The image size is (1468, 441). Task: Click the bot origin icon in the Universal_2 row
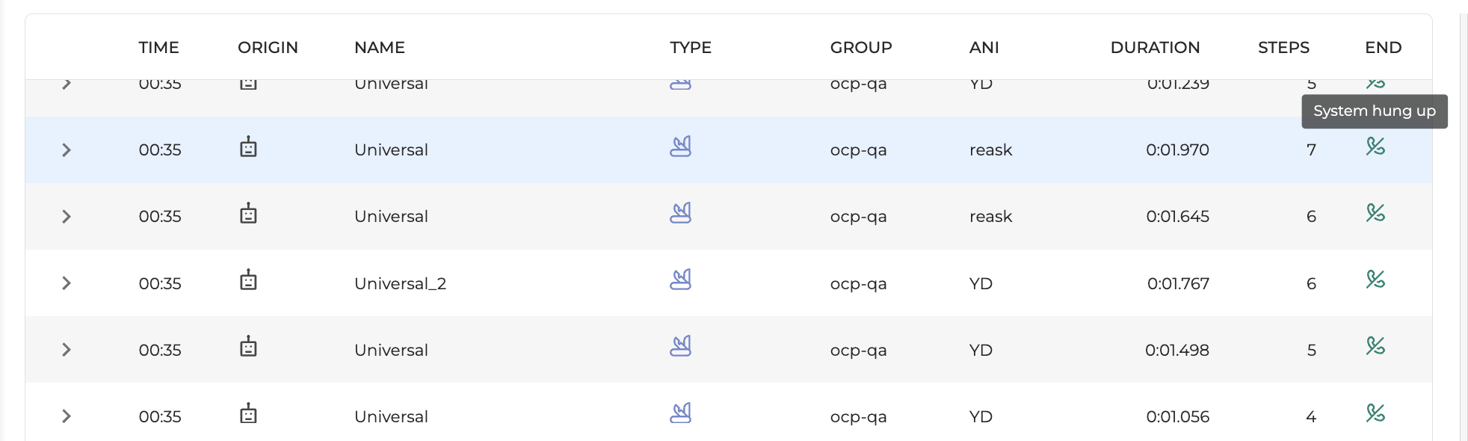(248, 281)
